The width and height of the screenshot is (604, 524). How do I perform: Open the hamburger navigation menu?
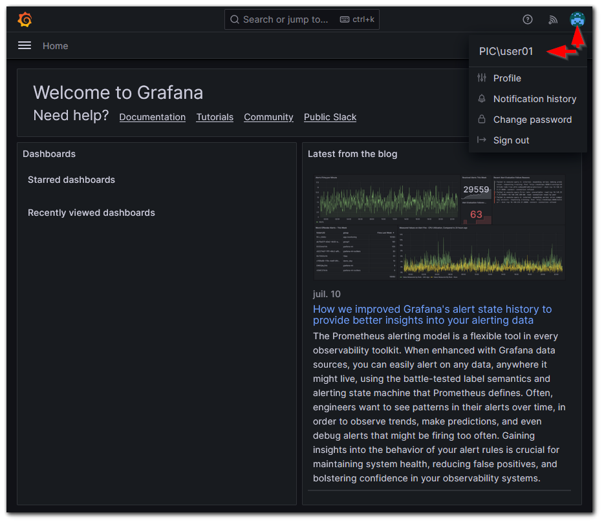(25, 45)
